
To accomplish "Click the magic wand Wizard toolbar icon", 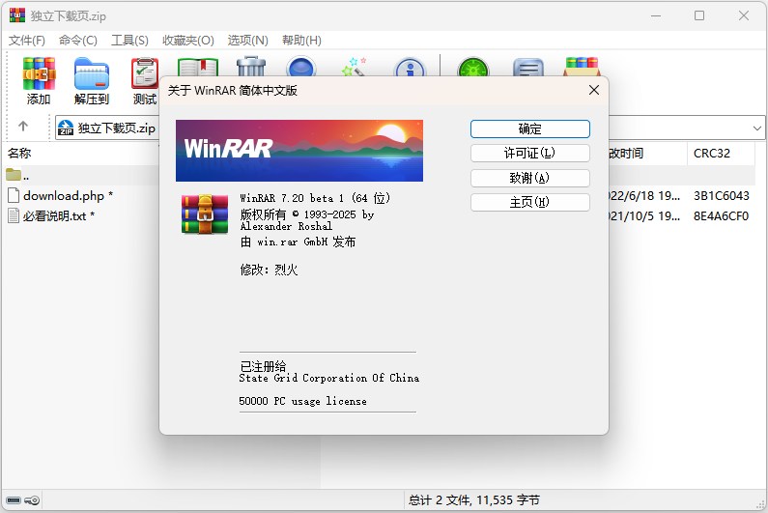I will [355, 67].
